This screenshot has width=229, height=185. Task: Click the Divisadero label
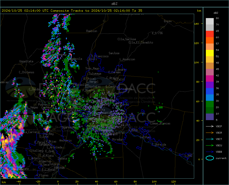124,89
